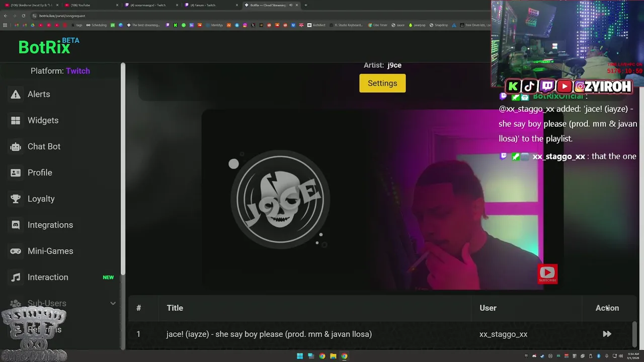644x362 pixels.
Task: Click the volume speaker tray icon
Action: [x=621, y=356]
